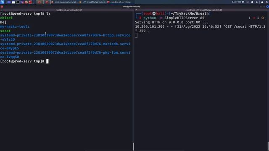Click the systemd-private php-fpm.service entry
This screenshot has height=151, width=269.
65,55
